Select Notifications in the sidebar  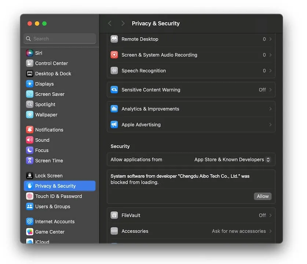coord(49,130)
